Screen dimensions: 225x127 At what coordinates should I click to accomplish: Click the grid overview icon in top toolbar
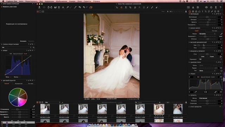188,7
